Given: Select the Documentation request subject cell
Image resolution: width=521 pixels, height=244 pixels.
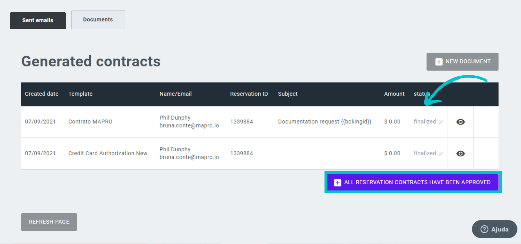Looking at the screenshot, I should pyautogui.click(x=325, y=122).
